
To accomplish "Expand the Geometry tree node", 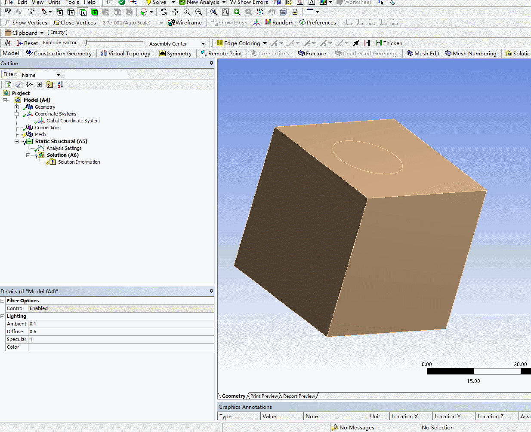I will pos(16,106).
